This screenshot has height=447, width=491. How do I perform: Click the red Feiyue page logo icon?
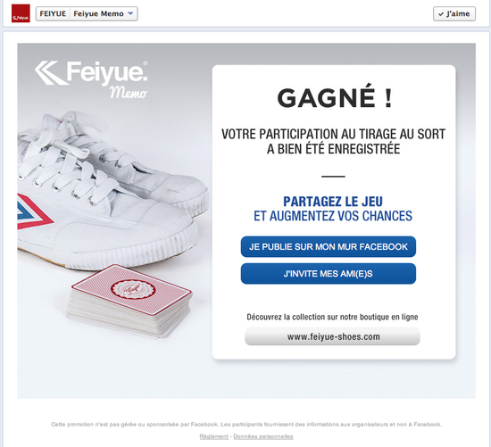(21, 13)
